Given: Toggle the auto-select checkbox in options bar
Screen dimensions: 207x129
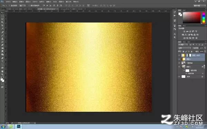Looking at the screenshot, I should click(9, 6).
